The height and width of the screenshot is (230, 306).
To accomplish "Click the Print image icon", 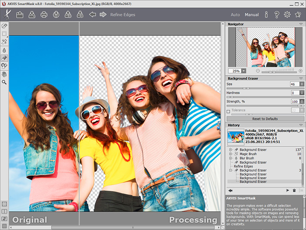I will coord(44,14).
